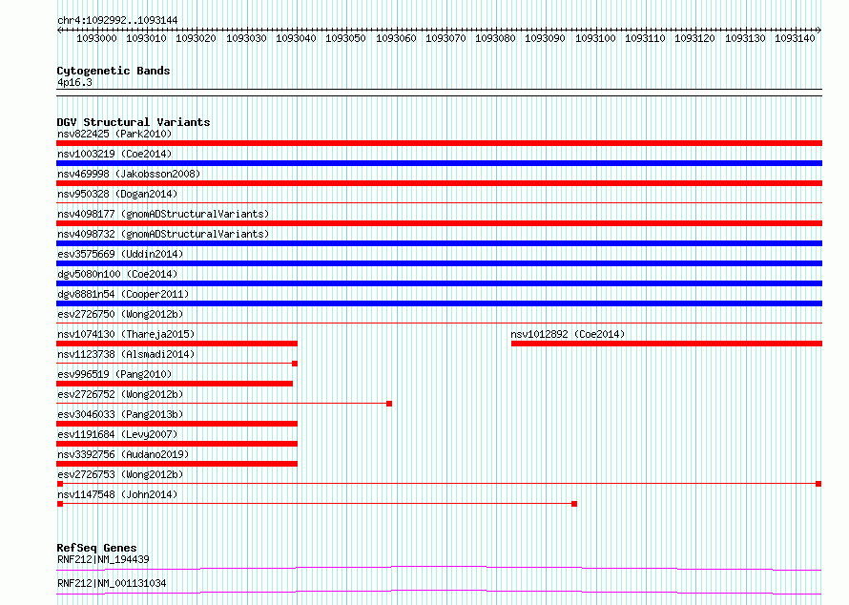Click the chr4:1092992..1093144 region label
Image resolution: width=849 pixels, height=605 pixels.
pos(117,20)
